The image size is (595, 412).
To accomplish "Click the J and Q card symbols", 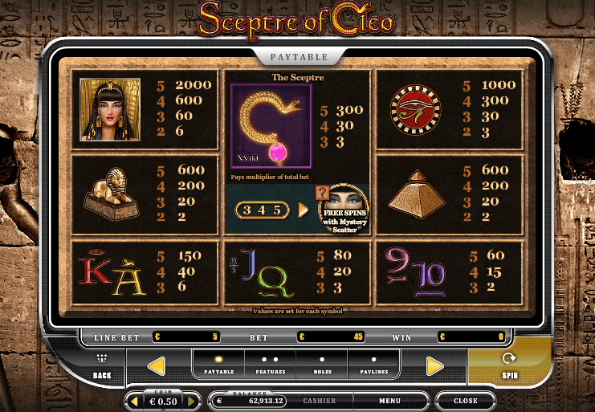I will (x=262, y=272).
